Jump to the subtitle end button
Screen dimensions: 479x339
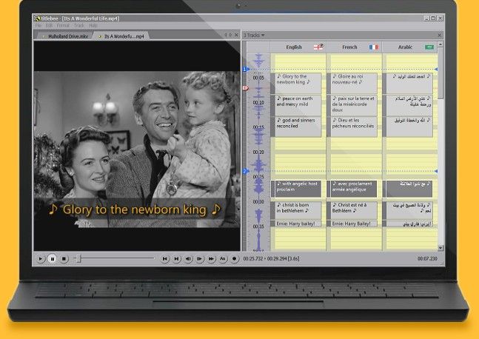[x=176, y=259]
